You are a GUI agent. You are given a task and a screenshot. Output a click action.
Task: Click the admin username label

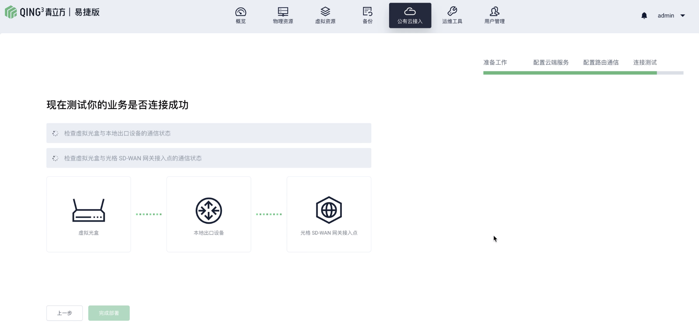(x=666, y=16)
